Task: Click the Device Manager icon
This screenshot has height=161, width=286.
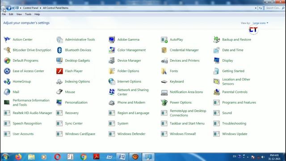Action: (112, 60)
